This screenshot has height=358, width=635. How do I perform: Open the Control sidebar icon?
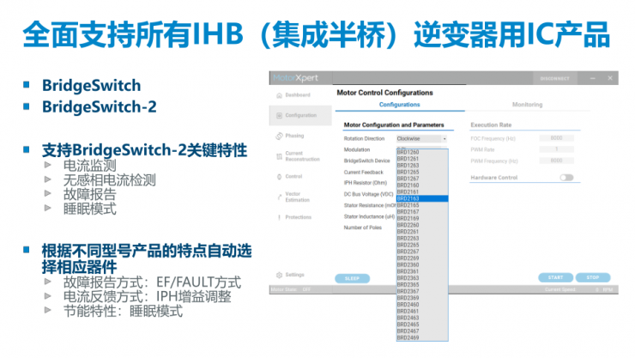[x=278, y=177]
